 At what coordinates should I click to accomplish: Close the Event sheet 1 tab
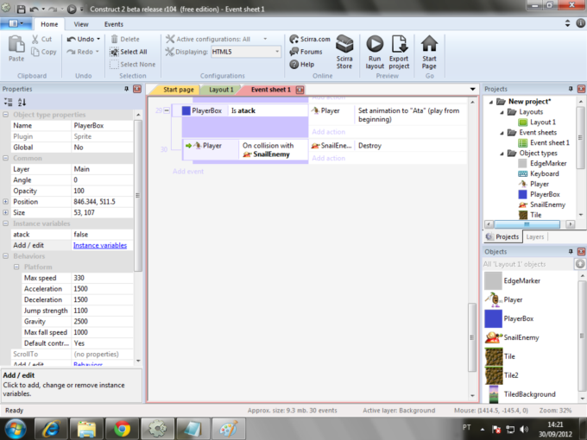pyautogui.click(x=300, y=90)
